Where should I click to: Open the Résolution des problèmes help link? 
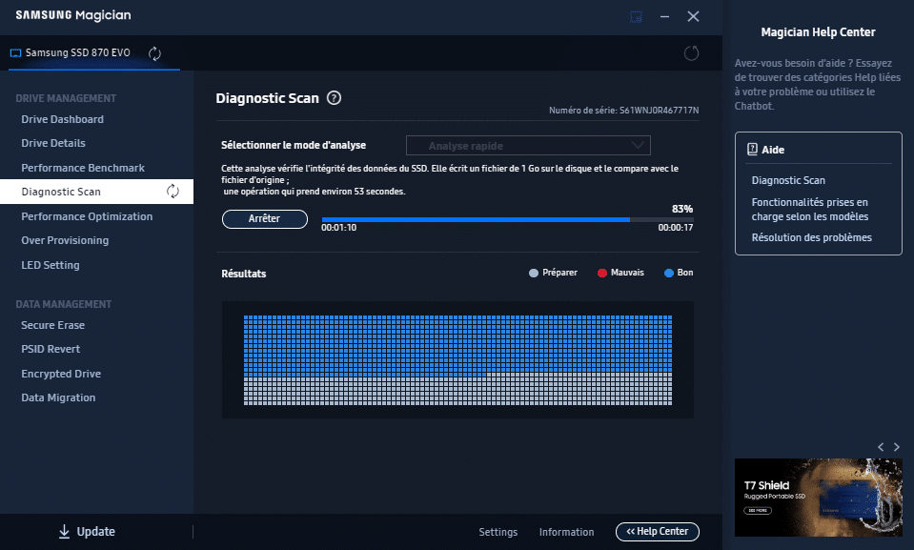[x=811, y=237]
